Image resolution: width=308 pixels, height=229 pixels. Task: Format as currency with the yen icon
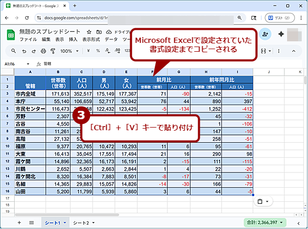(88, 51)
